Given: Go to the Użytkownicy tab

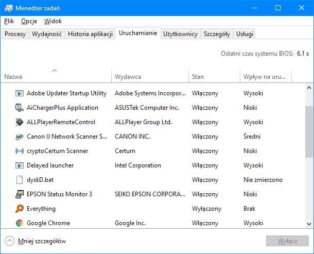Looking at the screenshot, I should point(181,34).
